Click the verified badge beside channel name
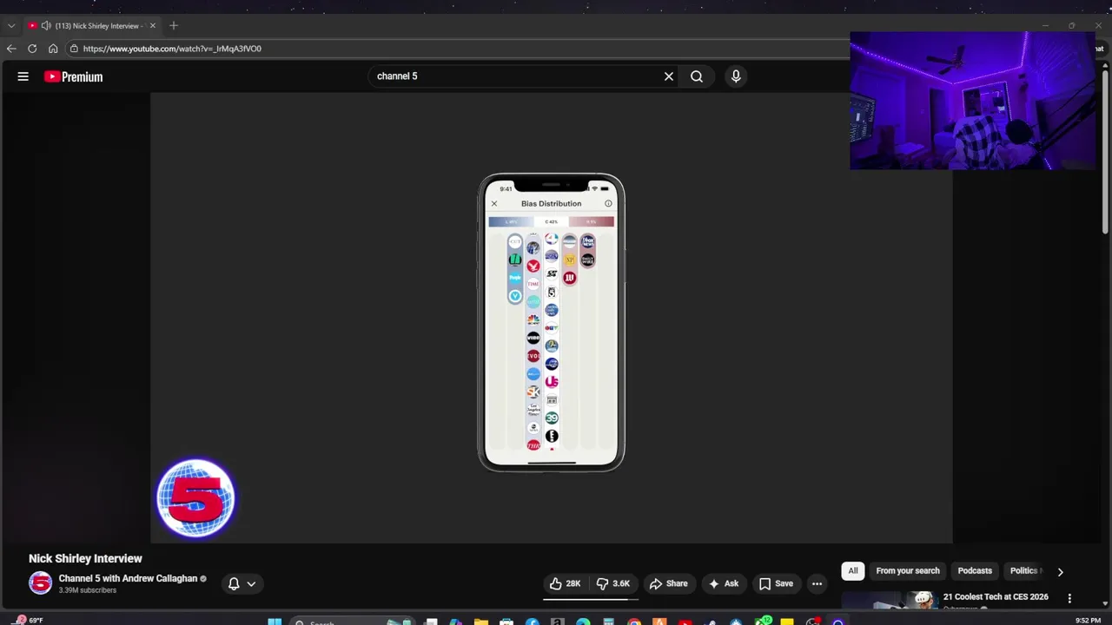Screen dimensions: 1112x625 pos(203,579)
